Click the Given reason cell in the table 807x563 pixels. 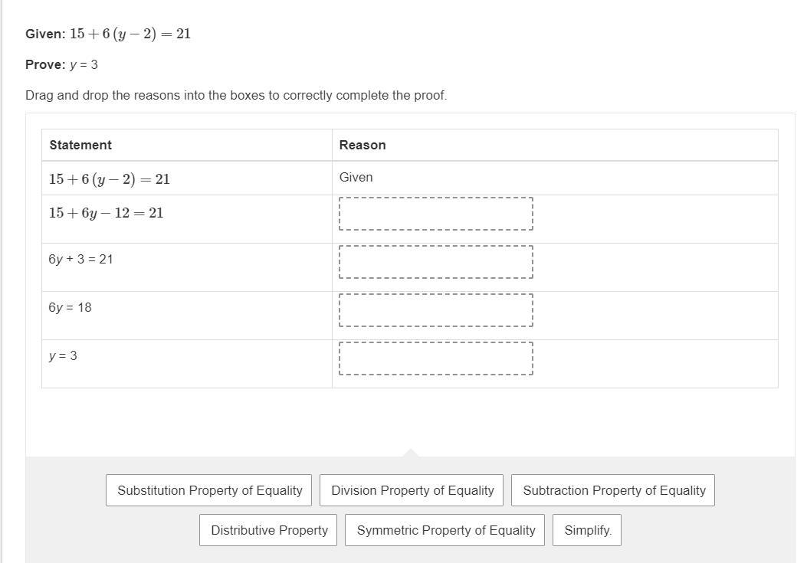[356, 178]
